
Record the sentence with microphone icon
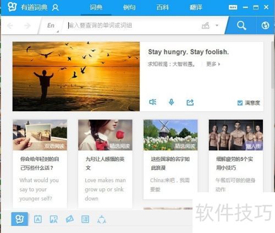tap(172, 102)
